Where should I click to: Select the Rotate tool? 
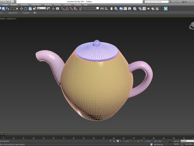point(25,9)
